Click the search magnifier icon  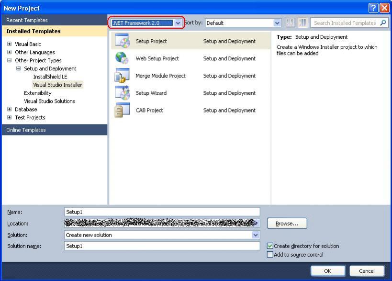point(383,23)
